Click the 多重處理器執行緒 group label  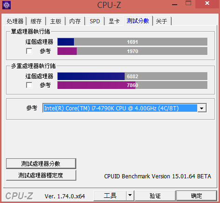(x=33, y=66)
